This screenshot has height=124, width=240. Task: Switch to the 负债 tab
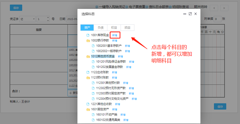(x=100, y=28)
